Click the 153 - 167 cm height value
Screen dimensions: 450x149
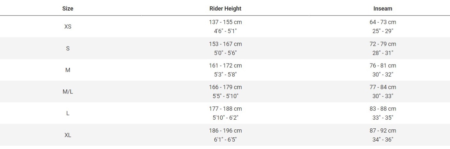tap(225, 44)
